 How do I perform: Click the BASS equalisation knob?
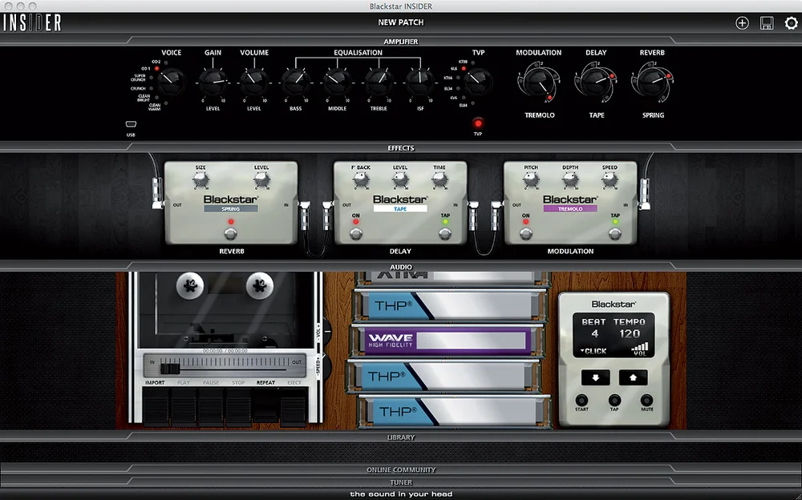[295, 82]
